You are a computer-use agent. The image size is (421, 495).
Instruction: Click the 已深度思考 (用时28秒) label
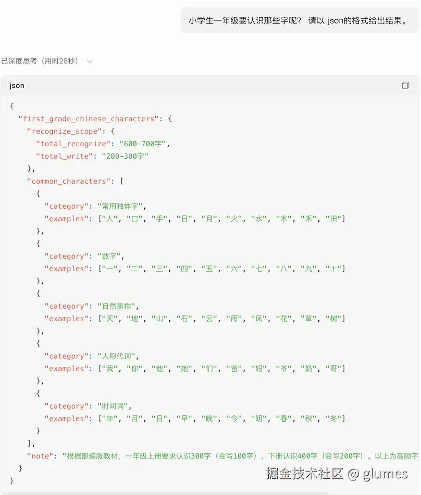(x=40, y=61)
